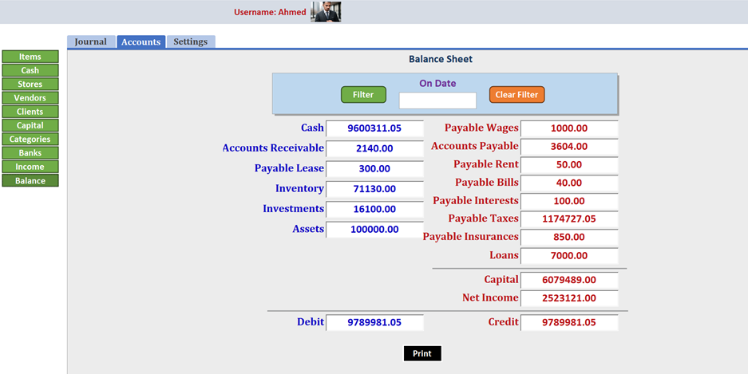Click the Payable Lease label
748x374 pixels.
point(289,168)
